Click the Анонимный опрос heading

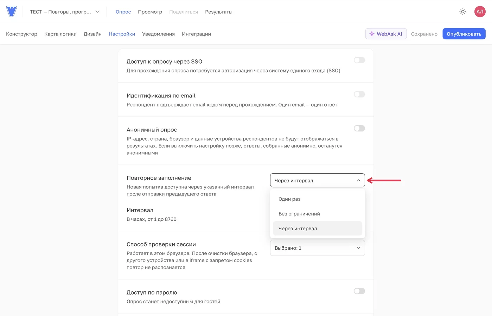pos(152,130)
